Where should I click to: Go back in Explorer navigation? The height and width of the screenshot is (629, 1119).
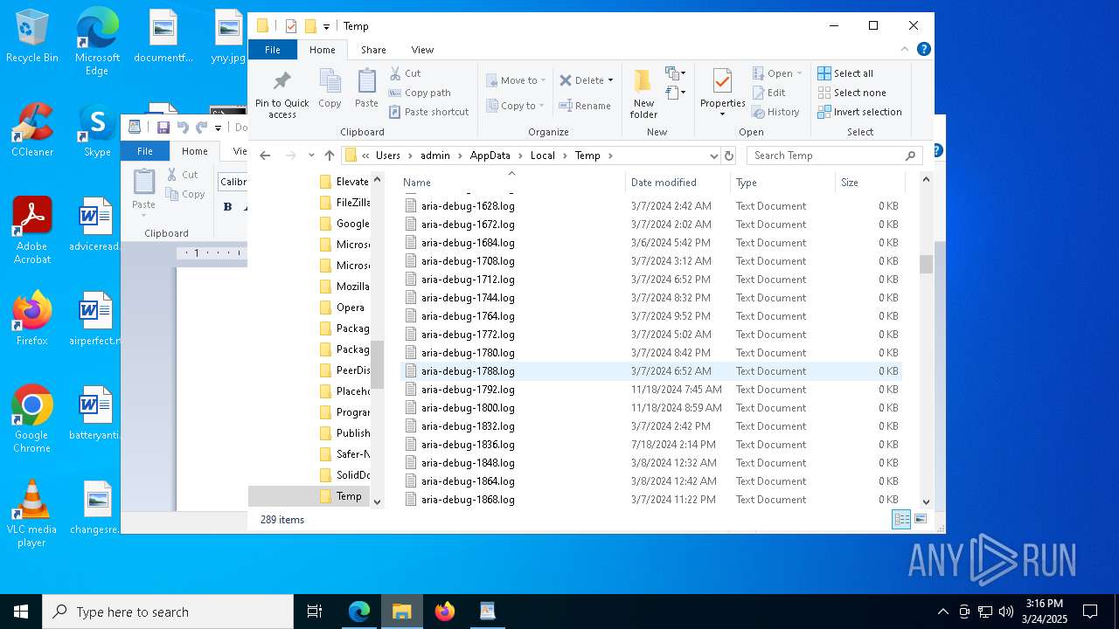(266, 156)
